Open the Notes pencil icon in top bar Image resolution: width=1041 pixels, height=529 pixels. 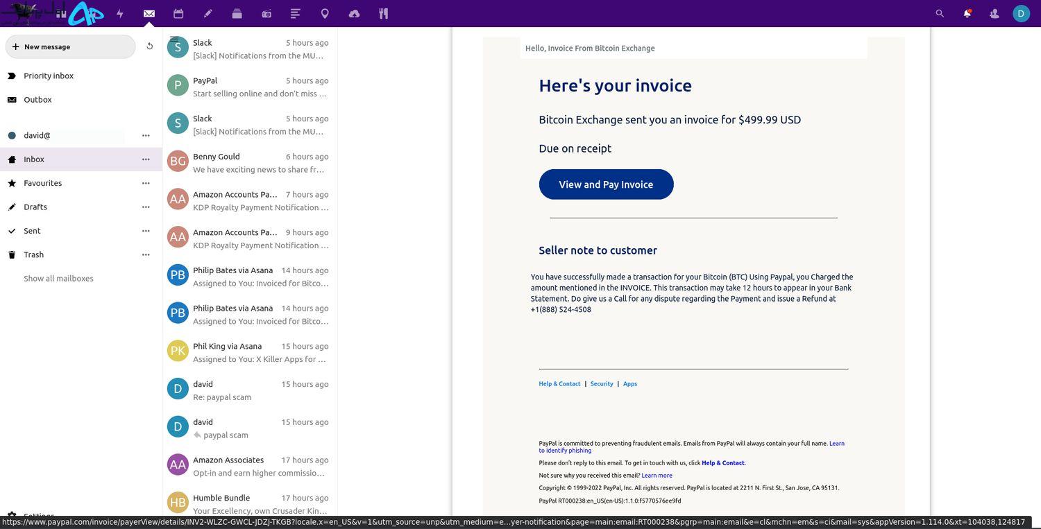click(208, 13)
